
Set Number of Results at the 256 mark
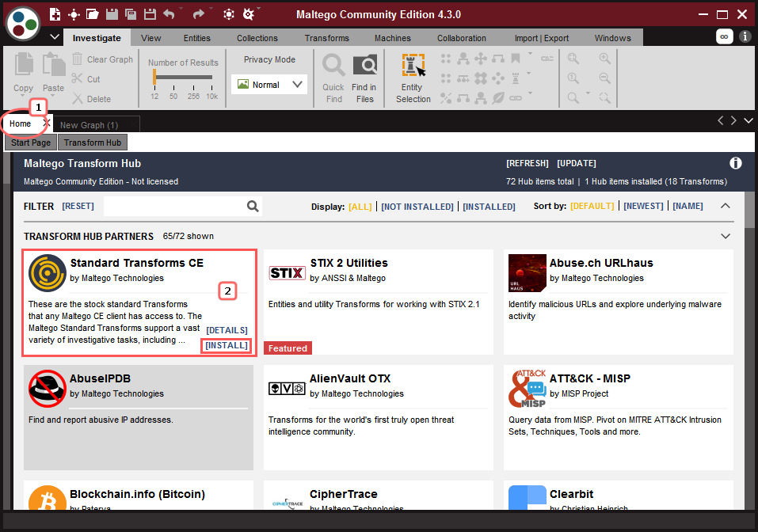193,88
